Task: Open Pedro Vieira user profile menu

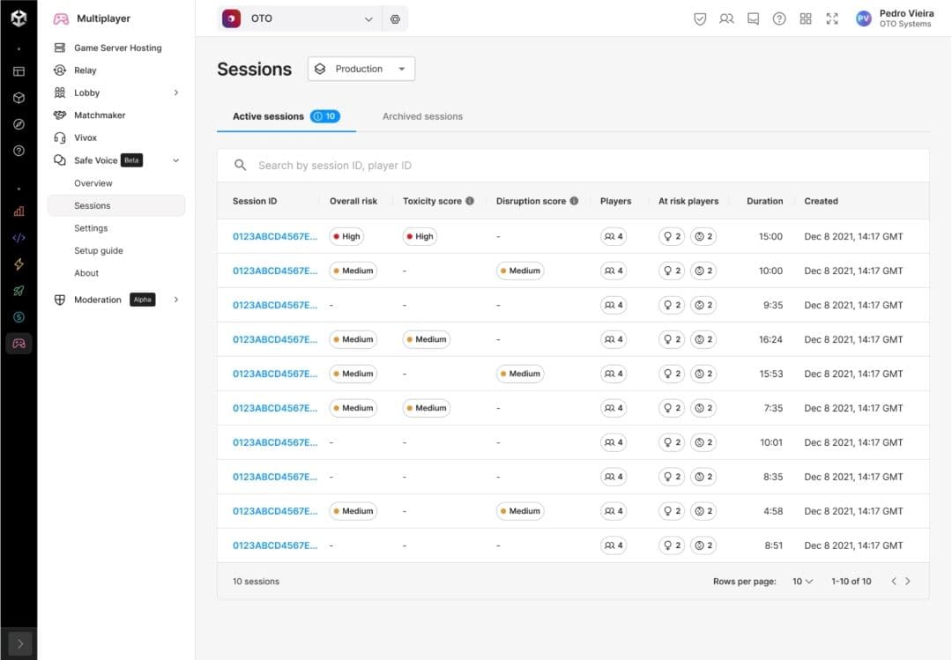Action: (895, 19)
